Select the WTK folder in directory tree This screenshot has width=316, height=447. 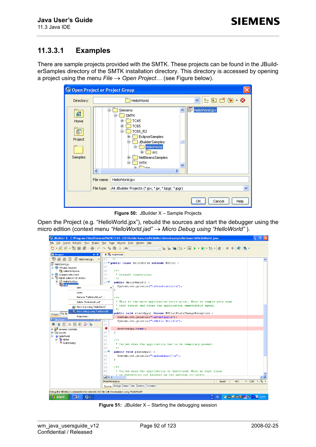point(143,163)
